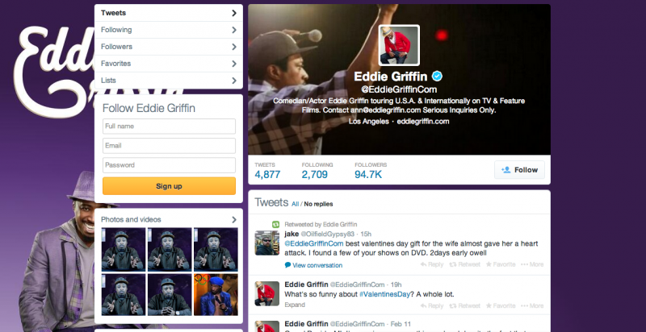The image size is (646, 332).
Task: Retweet jake's tweet
Action: pyautogui.click(x=465, y=264)
